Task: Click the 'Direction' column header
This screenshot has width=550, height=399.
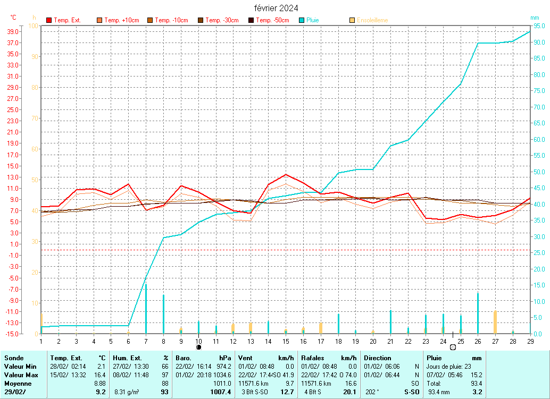Action: coord(378,358)
